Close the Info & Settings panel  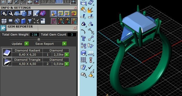click(x=75, y=8)
